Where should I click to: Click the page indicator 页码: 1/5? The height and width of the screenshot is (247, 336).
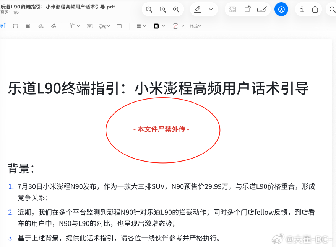tap(10, 13)
